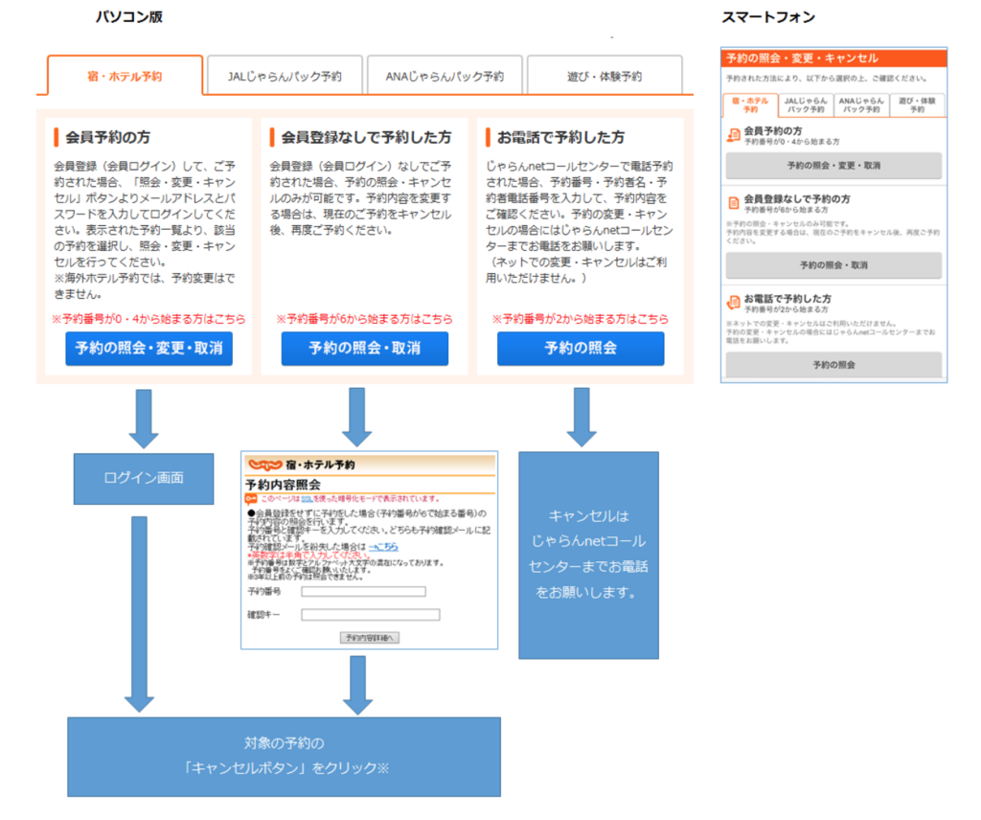The width and height of the screenshot is (981, 820).
Task: Tap smartphone gray 予約の照会 button
Action: tap(833, 365)
